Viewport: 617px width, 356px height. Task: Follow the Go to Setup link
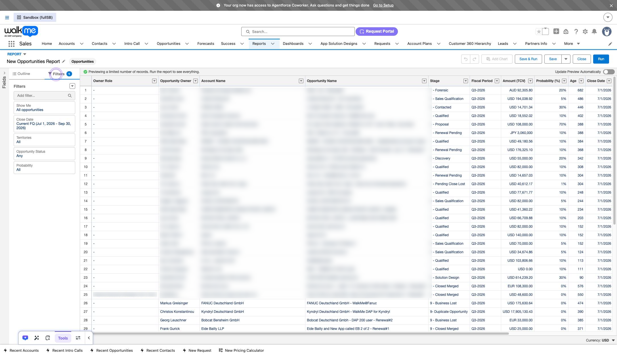(383, 5)
